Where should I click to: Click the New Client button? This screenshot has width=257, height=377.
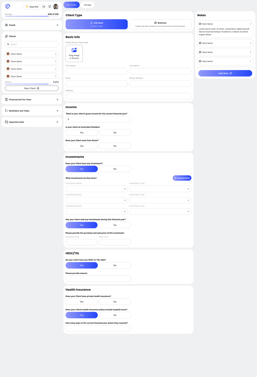click(32, 88)
